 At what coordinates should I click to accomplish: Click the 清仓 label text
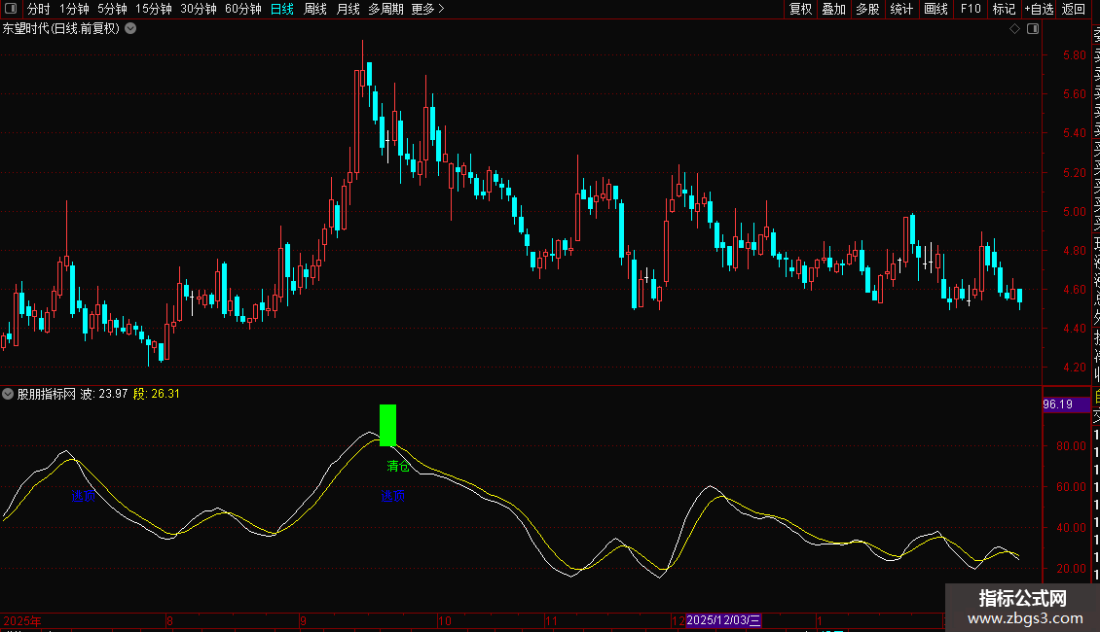(398, 466)
